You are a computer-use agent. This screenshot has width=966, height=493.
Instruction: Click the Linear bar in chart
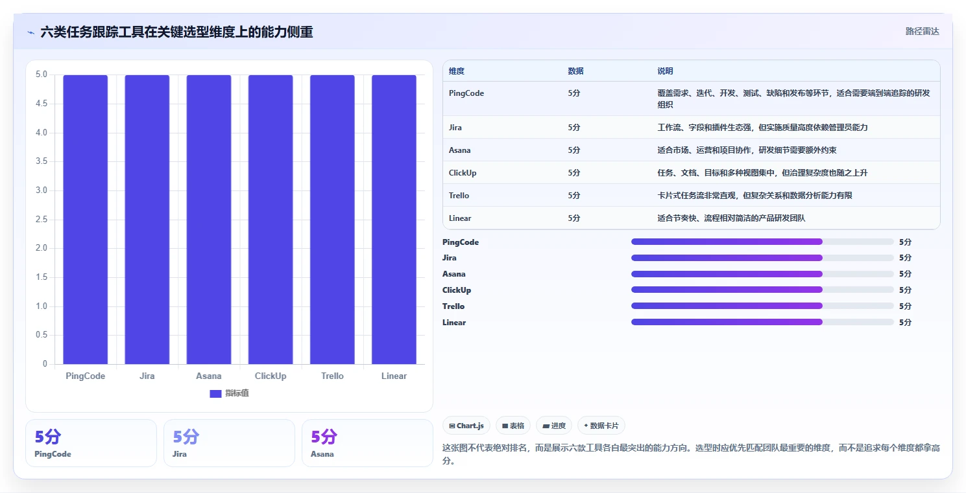pyautogui.click(x=394, y=220)
